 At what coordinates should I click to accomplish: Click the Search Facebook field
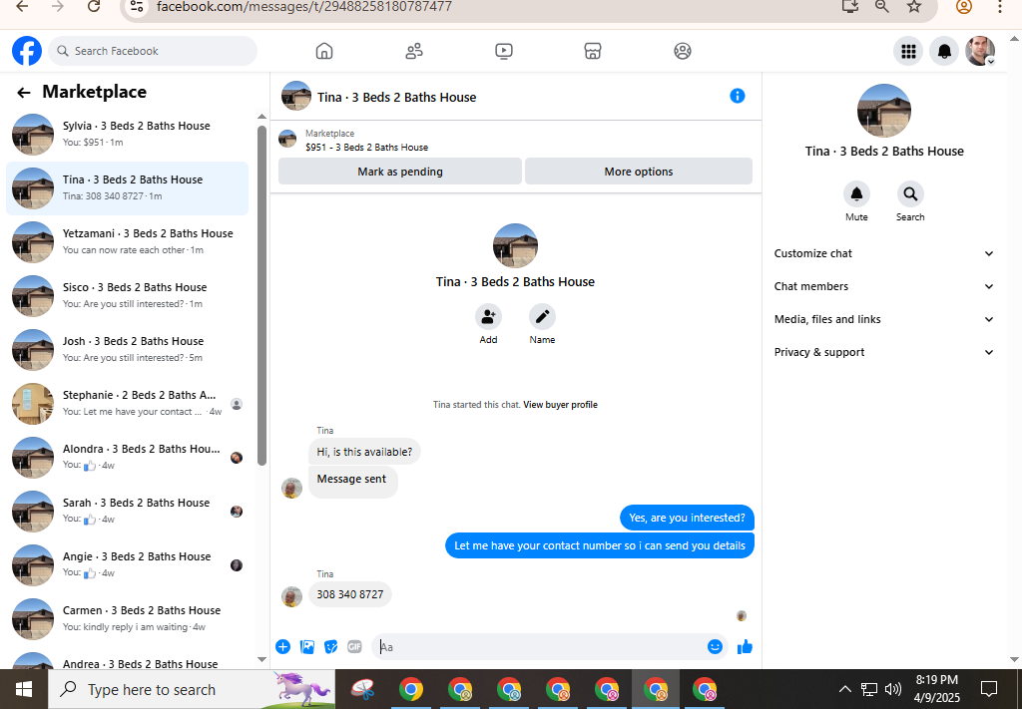(x=153, y=51)
